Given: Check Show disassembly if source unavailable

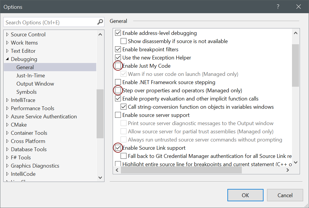Looking at the screenshot, I should [123, 41].
